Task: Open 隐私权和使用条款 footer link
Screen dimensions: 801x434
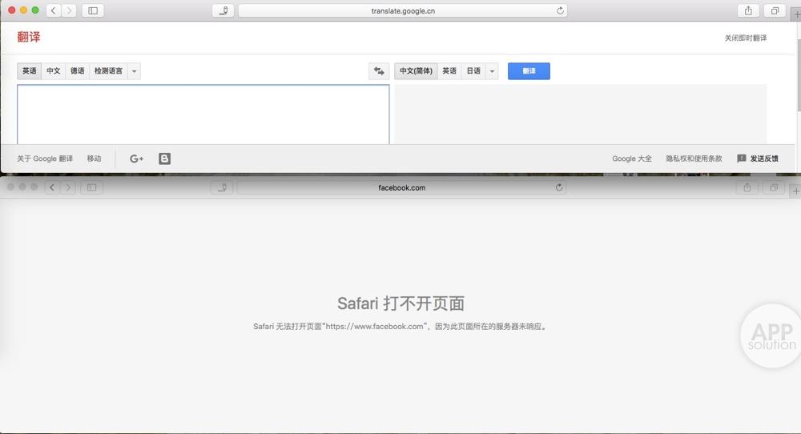Action: (694, 159)
